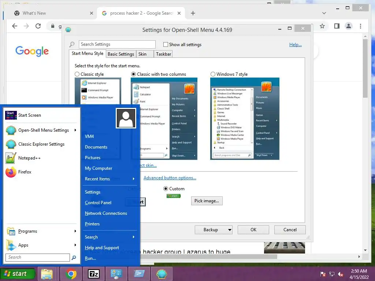375x281 pixels.
Task: Click the start menu search magnifier icon
Action: [74, 257]
